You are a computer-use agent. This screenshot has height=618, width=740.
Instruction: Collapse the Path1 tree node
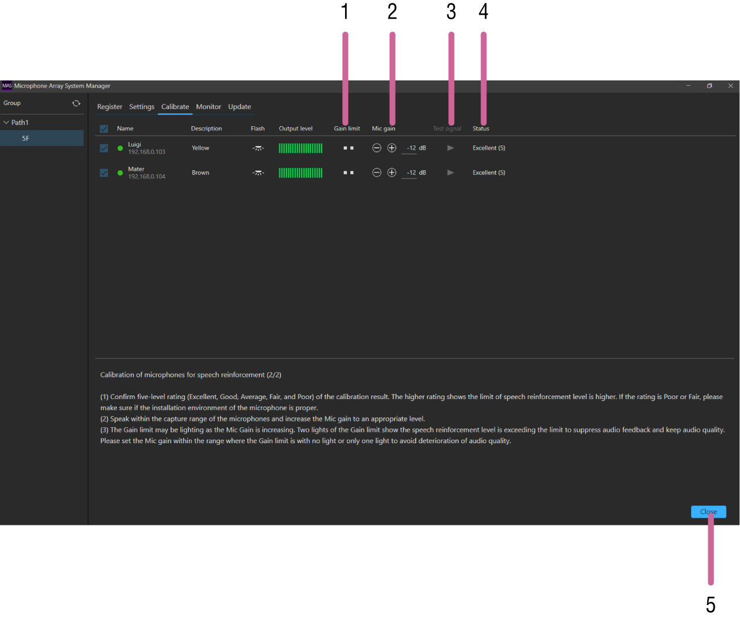pos(6,123)
